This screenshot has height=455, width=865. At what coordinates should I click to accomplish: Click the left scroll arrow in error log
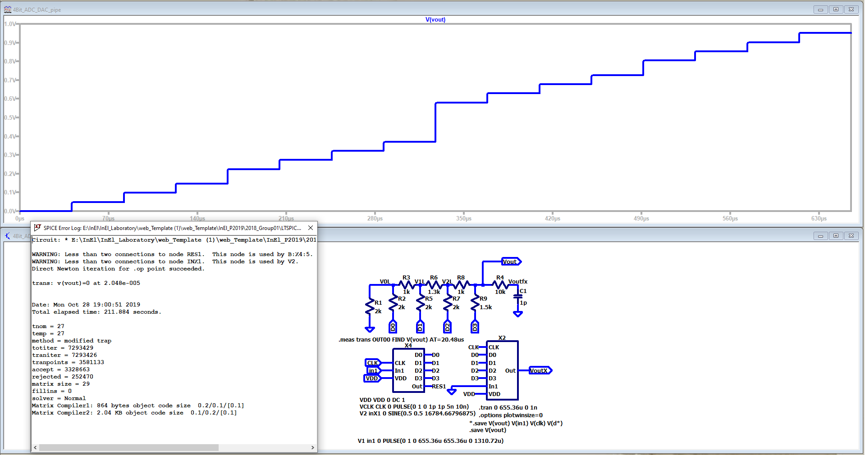(x=36, y=447)
